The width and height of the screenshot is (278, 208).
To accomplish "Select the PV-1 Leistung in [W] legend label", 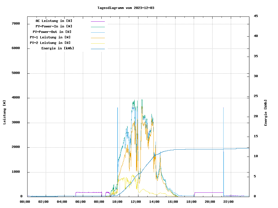I will 50,37.
